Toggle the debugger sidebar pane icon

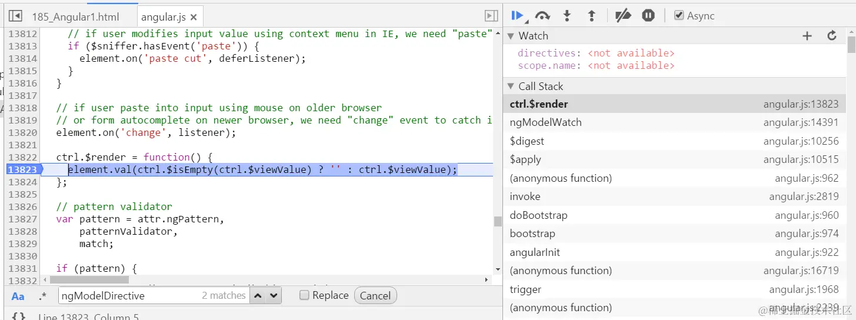tap(491, 16)
